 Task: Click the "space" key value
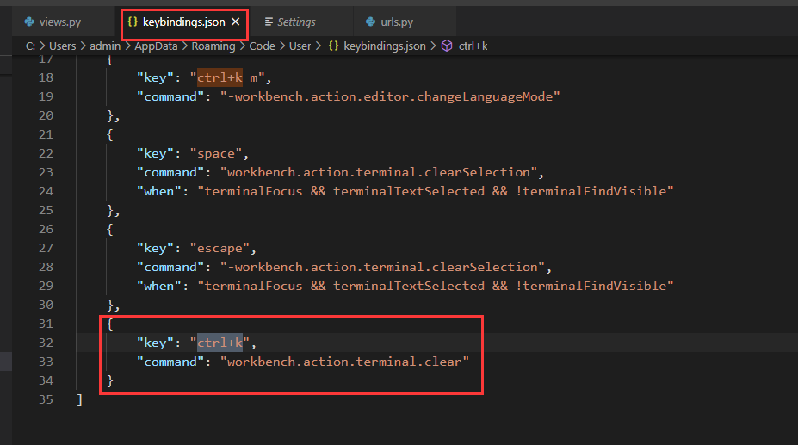pos(216,154)
